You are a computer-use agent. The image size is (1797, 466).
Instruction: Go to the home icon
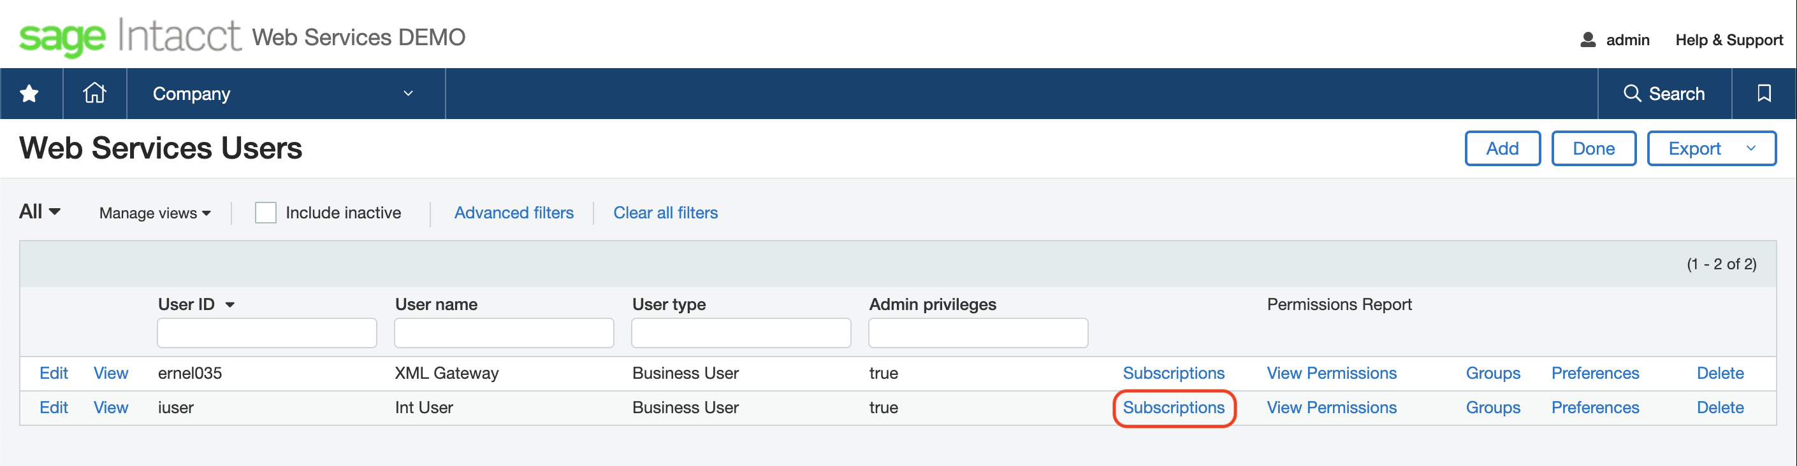[x=95, y=94]
